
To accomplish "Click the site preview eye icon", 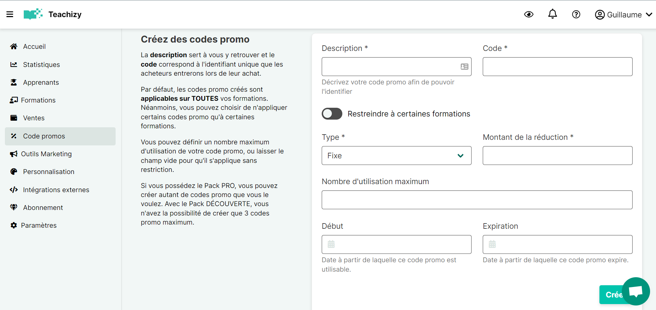I will (x=529, y=14).
